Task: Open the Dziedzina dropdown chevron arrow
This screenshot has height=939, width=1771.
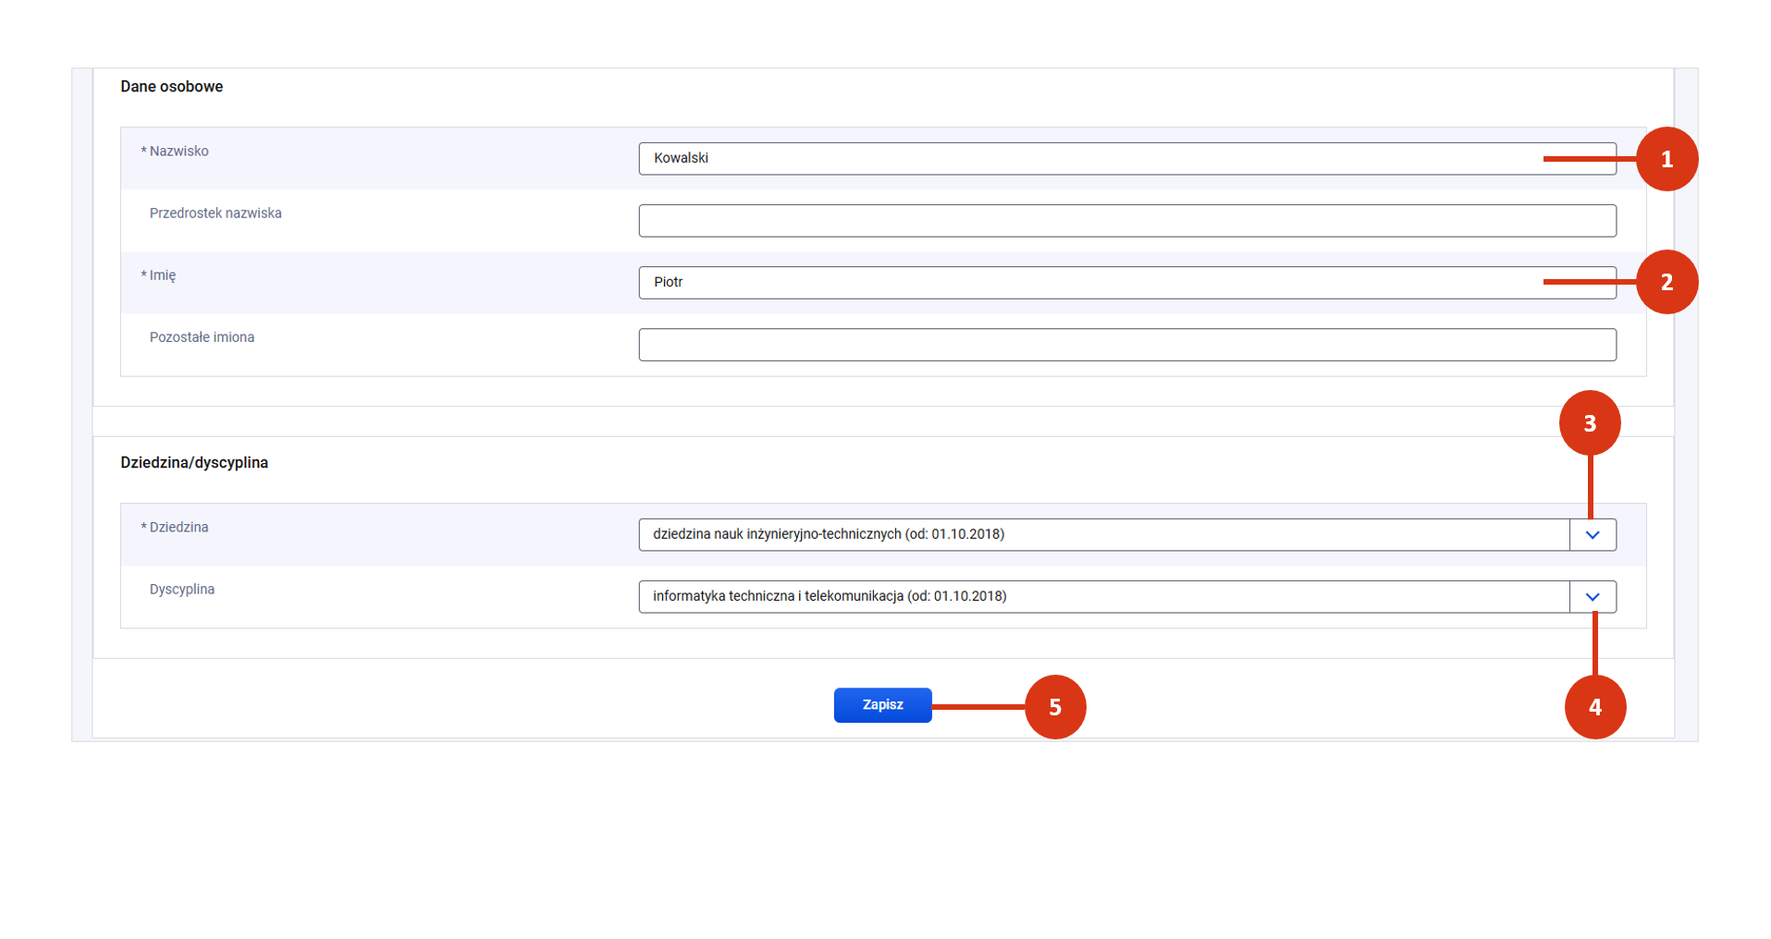Action: point(1592,535)
